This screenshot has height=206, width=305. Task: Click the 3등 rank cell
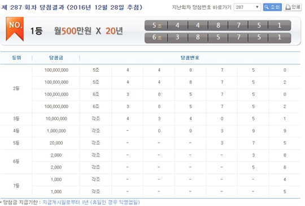(16, 119)
